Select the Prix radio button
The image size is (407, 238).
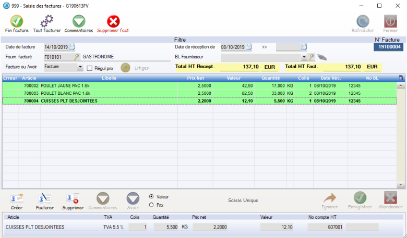click(x=151, y=205)
